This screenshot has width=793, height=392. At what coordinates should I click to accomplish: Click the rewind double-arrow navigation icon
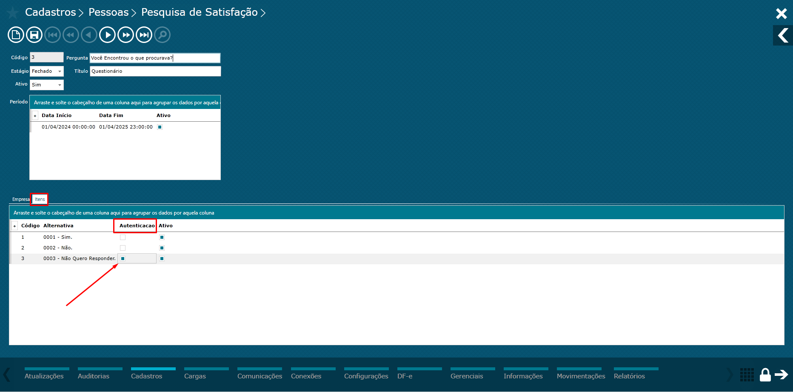[71, 35]
